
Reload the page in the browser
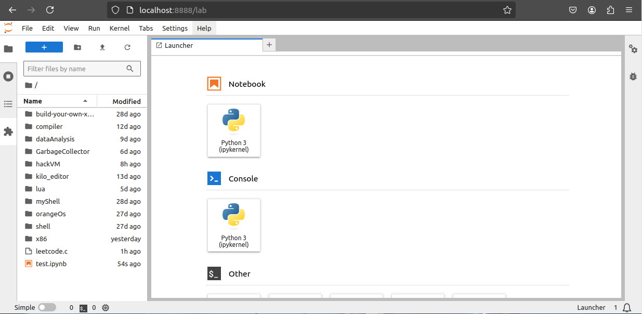pos(50,10)
